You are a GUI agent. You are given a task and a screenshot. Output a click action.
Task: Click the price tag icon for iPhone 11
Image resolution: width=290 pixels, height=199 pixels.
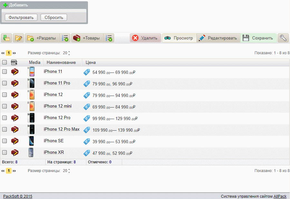(87, 72)
